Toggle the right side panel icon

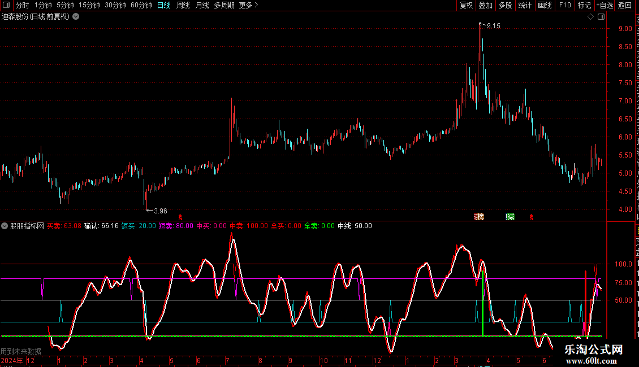[x=601, y=17]
